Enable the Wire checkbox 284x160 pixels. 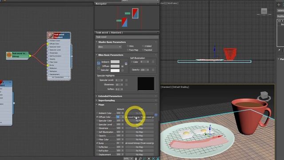point(128,46)
